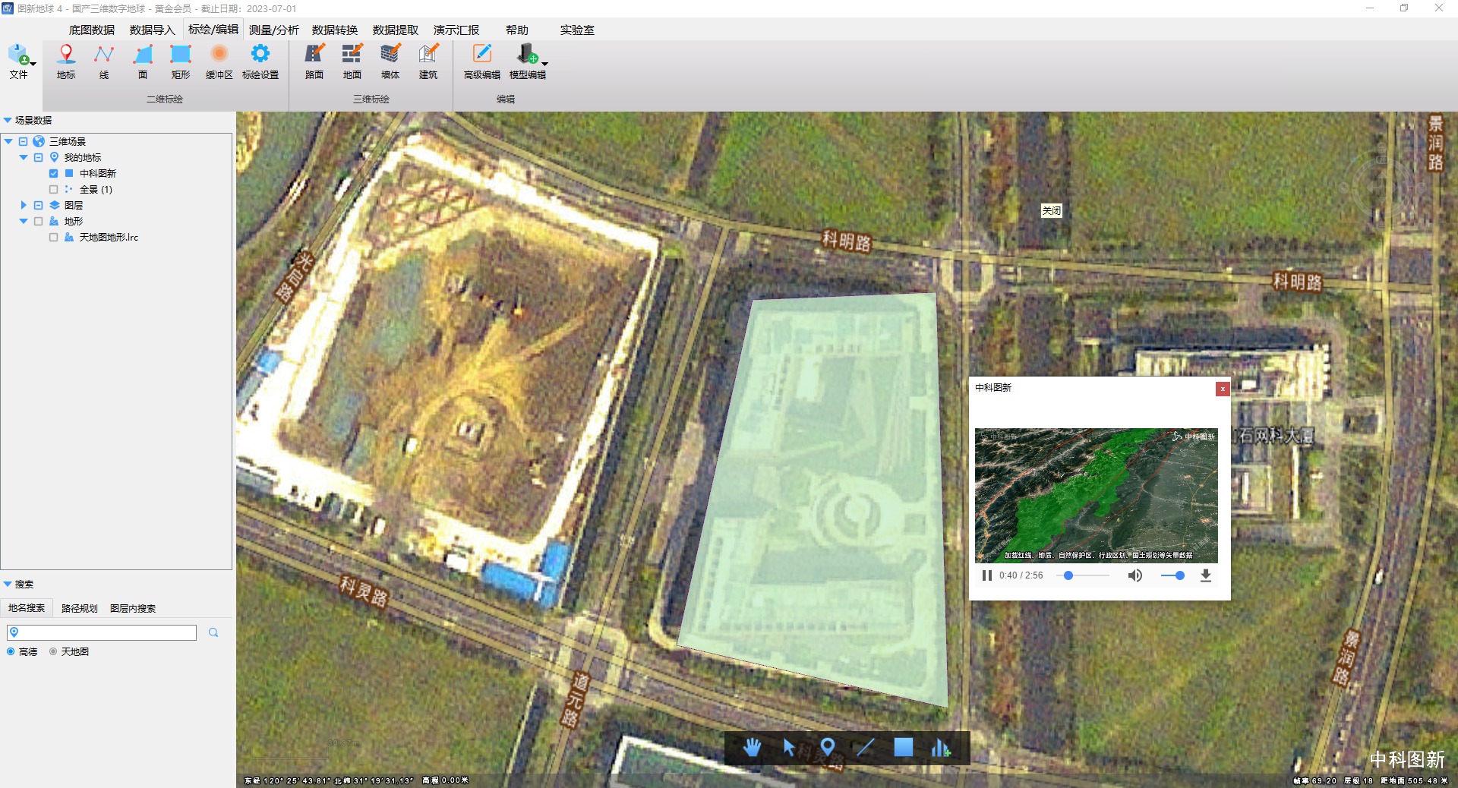Image resolution: width=1458 pixels, height=788 pixels.
Task: Click the video thumbnail in 中科图新 popup
Action: (x=1096, y=495)
